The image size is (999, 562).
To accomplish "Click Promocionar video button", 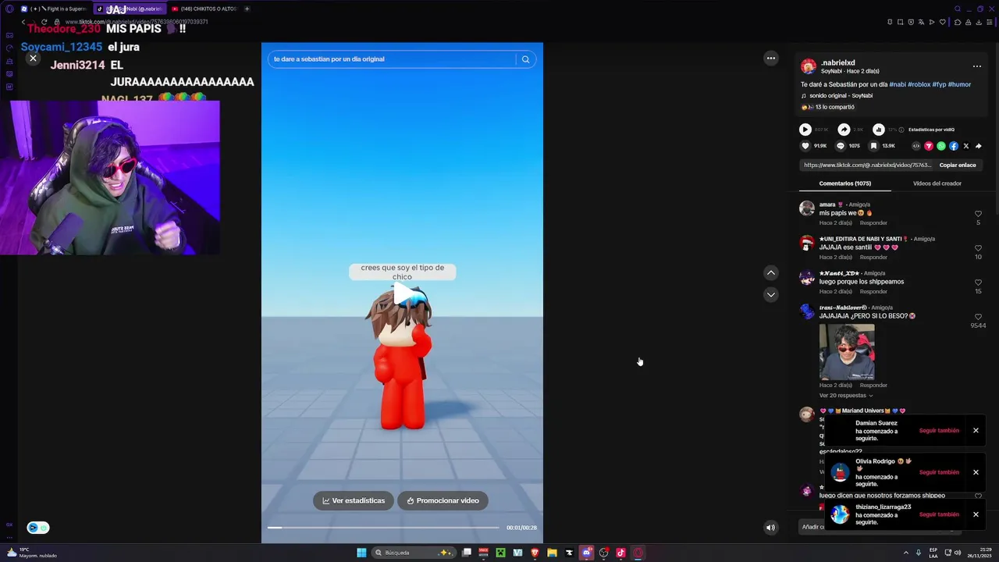I will pos(443,500).
